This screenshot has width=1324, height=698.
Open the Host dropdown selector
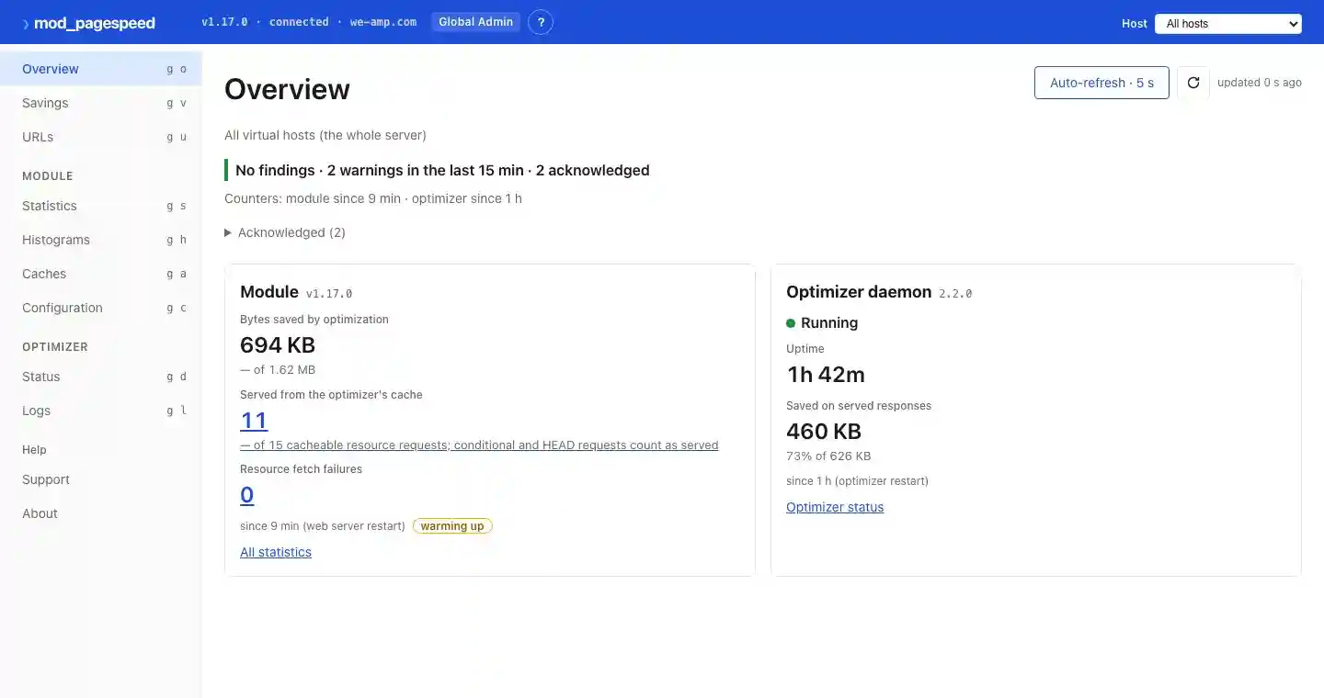coord(1228,24)
